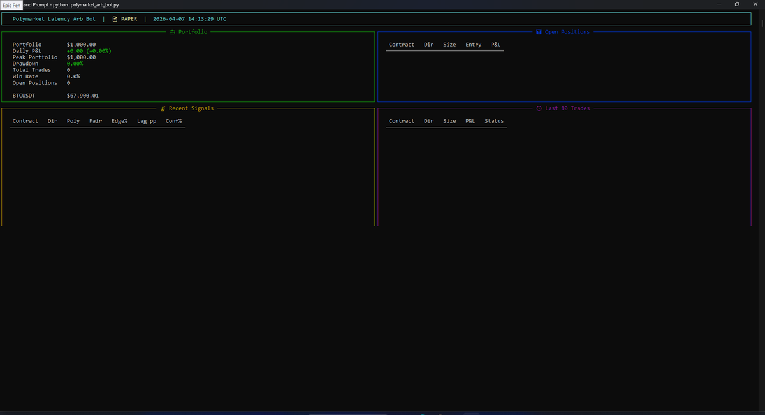Screen dimensions: 765x415
Task: Click Contract header in Open Positions table
Action: click(x=402, y=45)
